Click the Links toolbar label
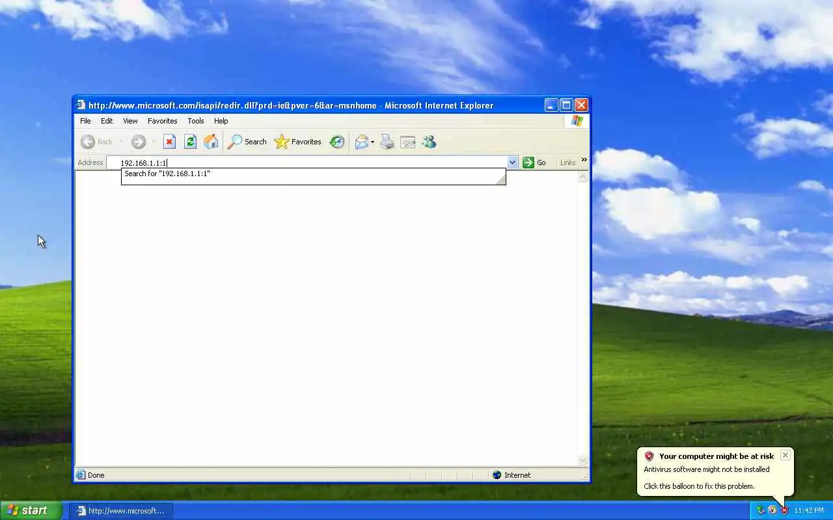The height and width of the screenshot is (520, 833). click(567, 162)
